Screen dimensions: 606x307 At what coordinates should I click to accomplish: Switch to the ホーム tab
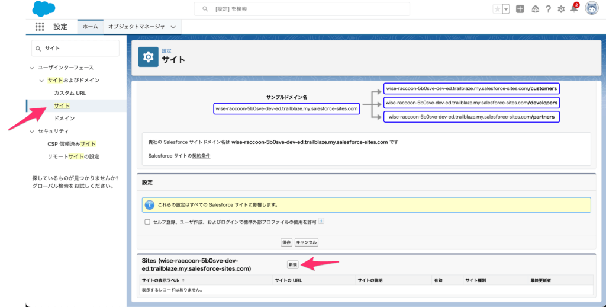click(90, 27)
